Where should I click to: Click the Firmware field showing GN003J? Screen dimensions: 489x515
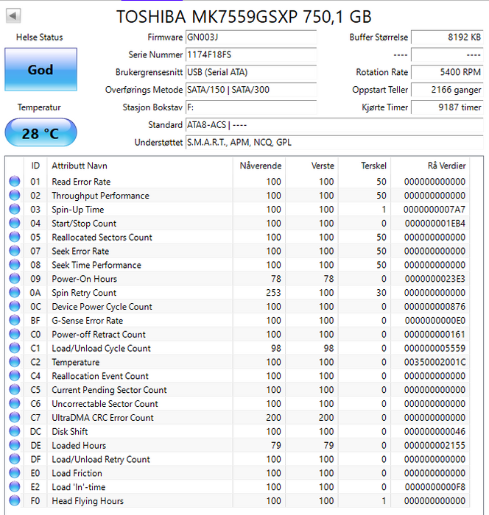click(250, 38)
